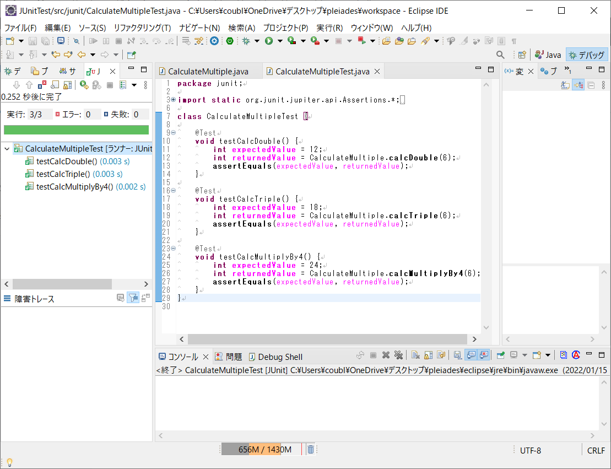Rerun Test in the JUnit panel
The image size is (611, 469).
tap(84, 85)
